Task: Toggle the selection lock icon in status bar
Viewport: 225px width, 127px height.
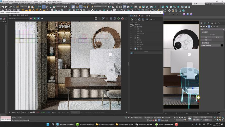Action: coord(129,118)
